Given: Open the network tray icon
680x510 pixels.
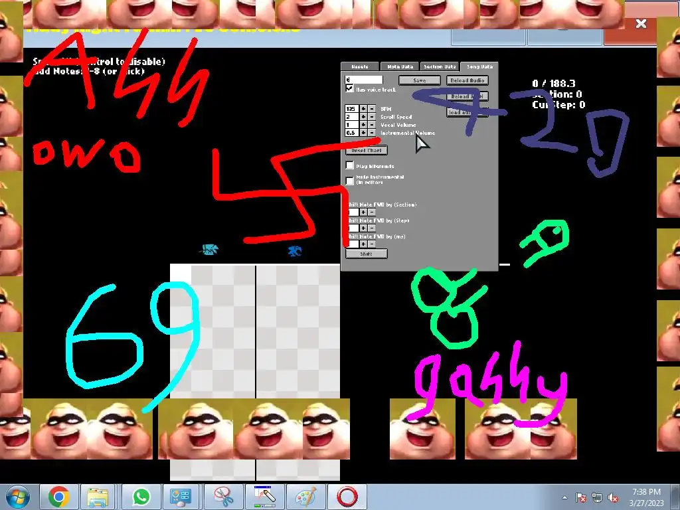Looking at the screenshot, I should [x=597, y=497].
